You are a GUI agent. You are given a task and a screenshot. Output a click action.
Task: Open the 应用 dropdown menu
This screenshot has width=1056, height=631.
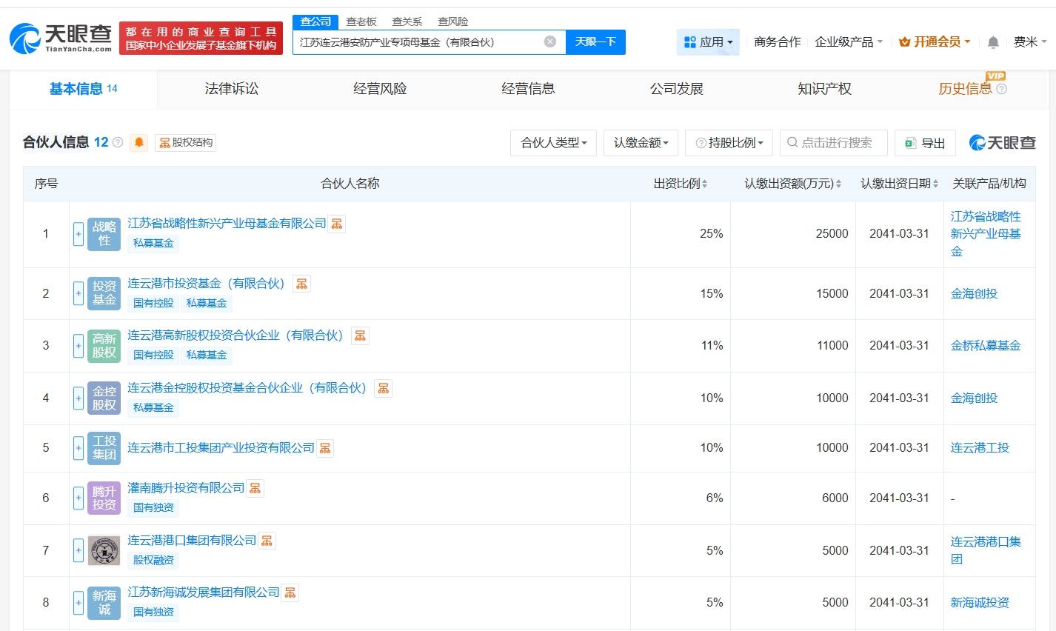(708, 42)
